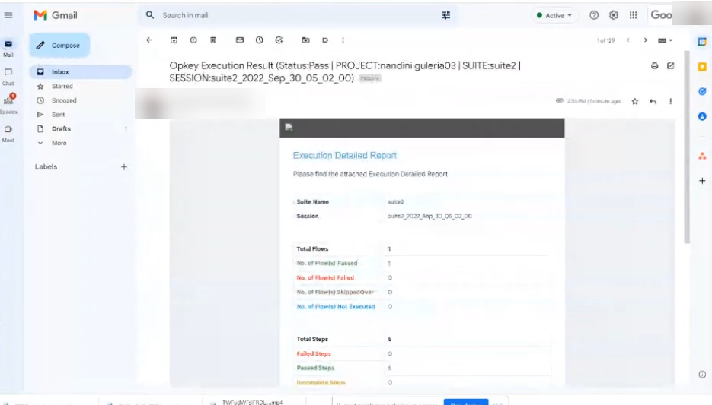
Task: Go back to inbox arrow
Action: [x=149, y=40]
